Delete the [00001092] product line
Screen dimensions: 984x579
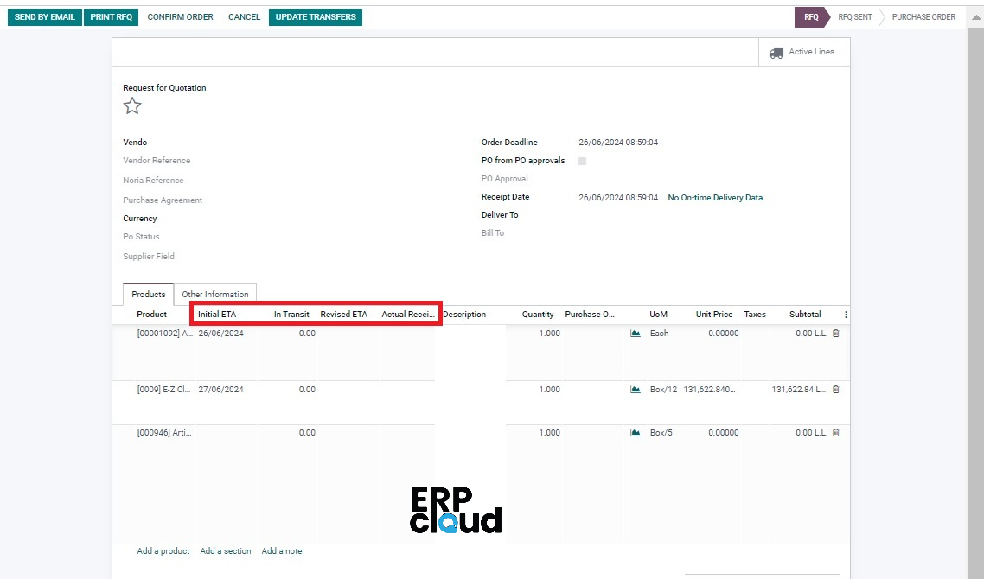pyautogui.click(x=835, y=334)
